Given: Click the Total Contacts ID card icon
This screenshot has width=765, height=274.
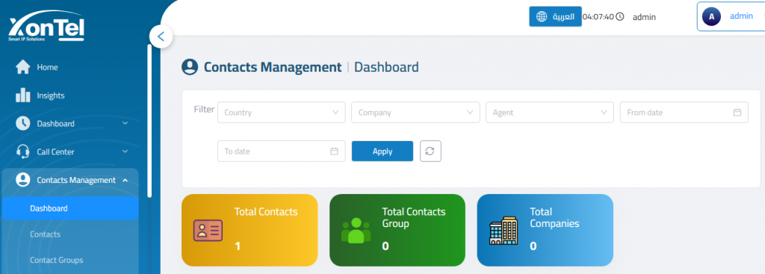Looking at the screenshot, I should pos(208,231).
